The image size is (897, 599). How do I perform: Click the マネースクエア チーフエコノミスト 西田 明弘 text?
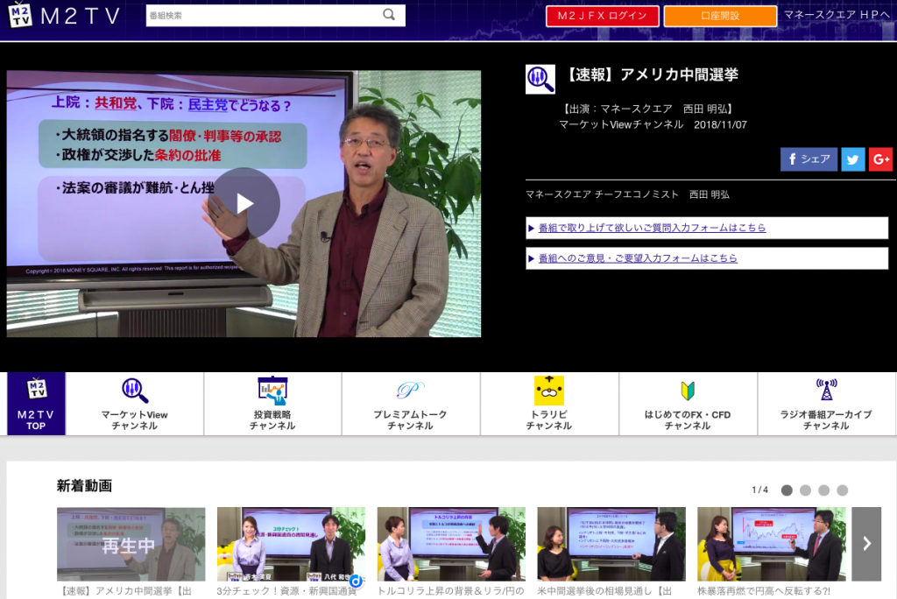627,194
